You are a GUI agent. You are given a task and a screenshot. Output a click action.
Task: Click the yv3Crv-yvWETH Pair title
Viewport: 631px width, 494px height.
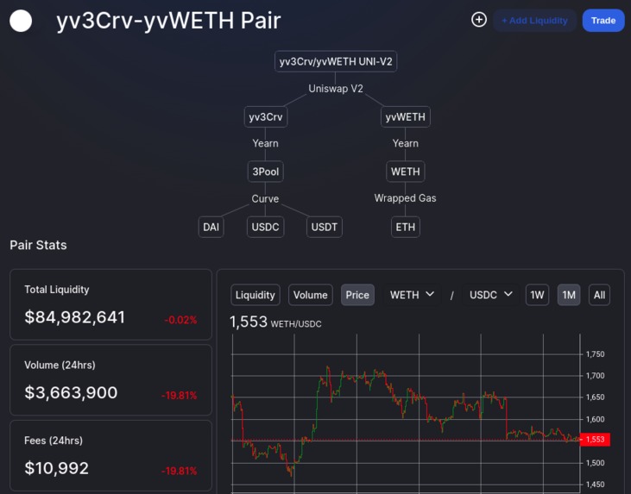(168, 21)
